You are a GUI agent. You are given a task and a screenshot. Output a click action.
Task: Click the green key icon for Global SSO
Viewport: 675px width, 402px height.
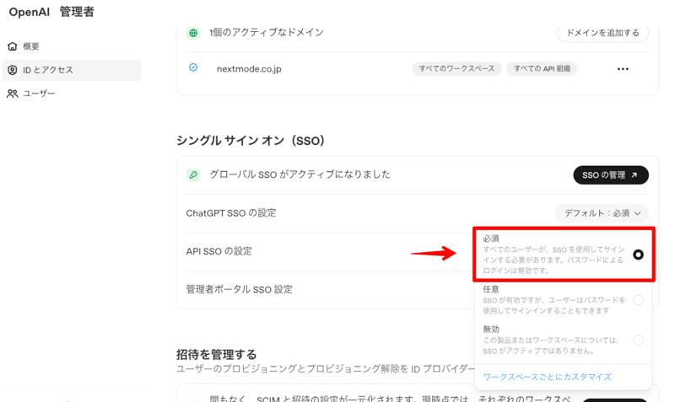pos(193,175)
